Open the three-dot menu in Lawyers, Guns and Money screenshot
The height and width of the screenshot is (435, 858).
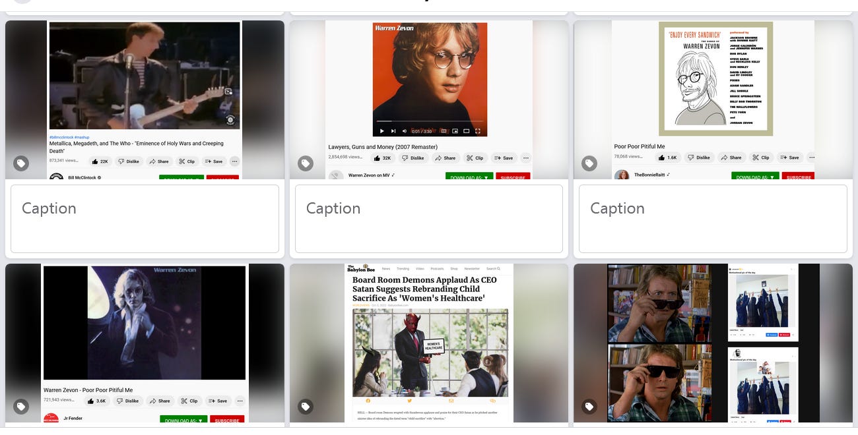pos(526,158)
